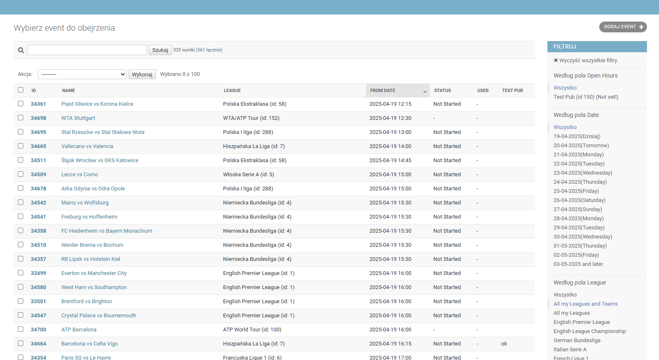Sort by the Name column header
The height and width of the screenshot is (360, 659).
pos(68,90)
